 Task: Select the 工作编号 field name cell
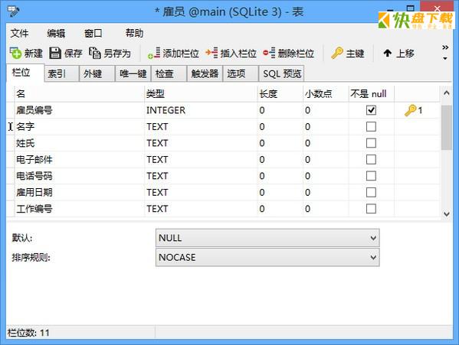pyautogui.click(x=80, y=209)
